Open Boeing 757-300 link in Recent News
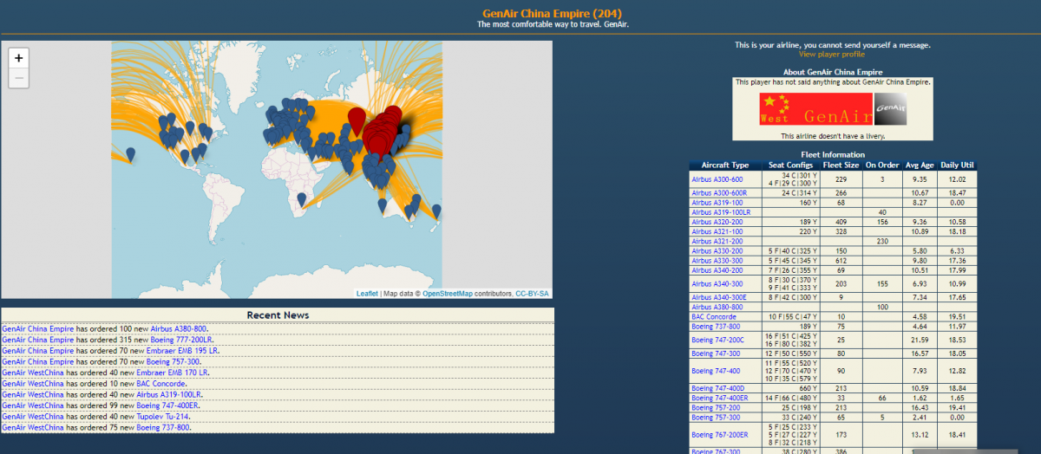This screenshot has width=1041, height=454. tap(173, 361)
